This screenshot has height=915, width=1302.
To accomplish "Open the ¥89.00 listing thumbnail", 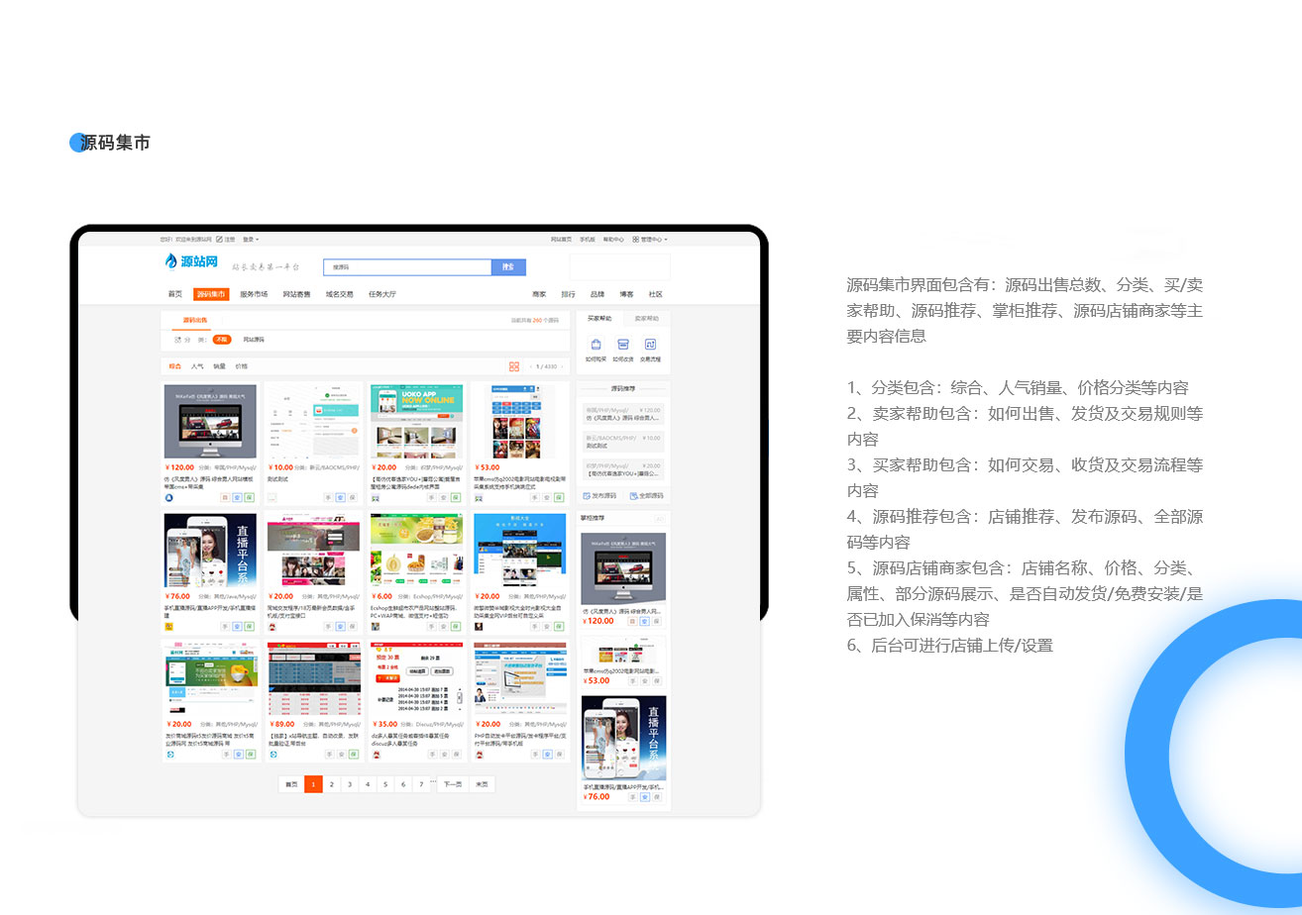I will click(x=313, y=678).
